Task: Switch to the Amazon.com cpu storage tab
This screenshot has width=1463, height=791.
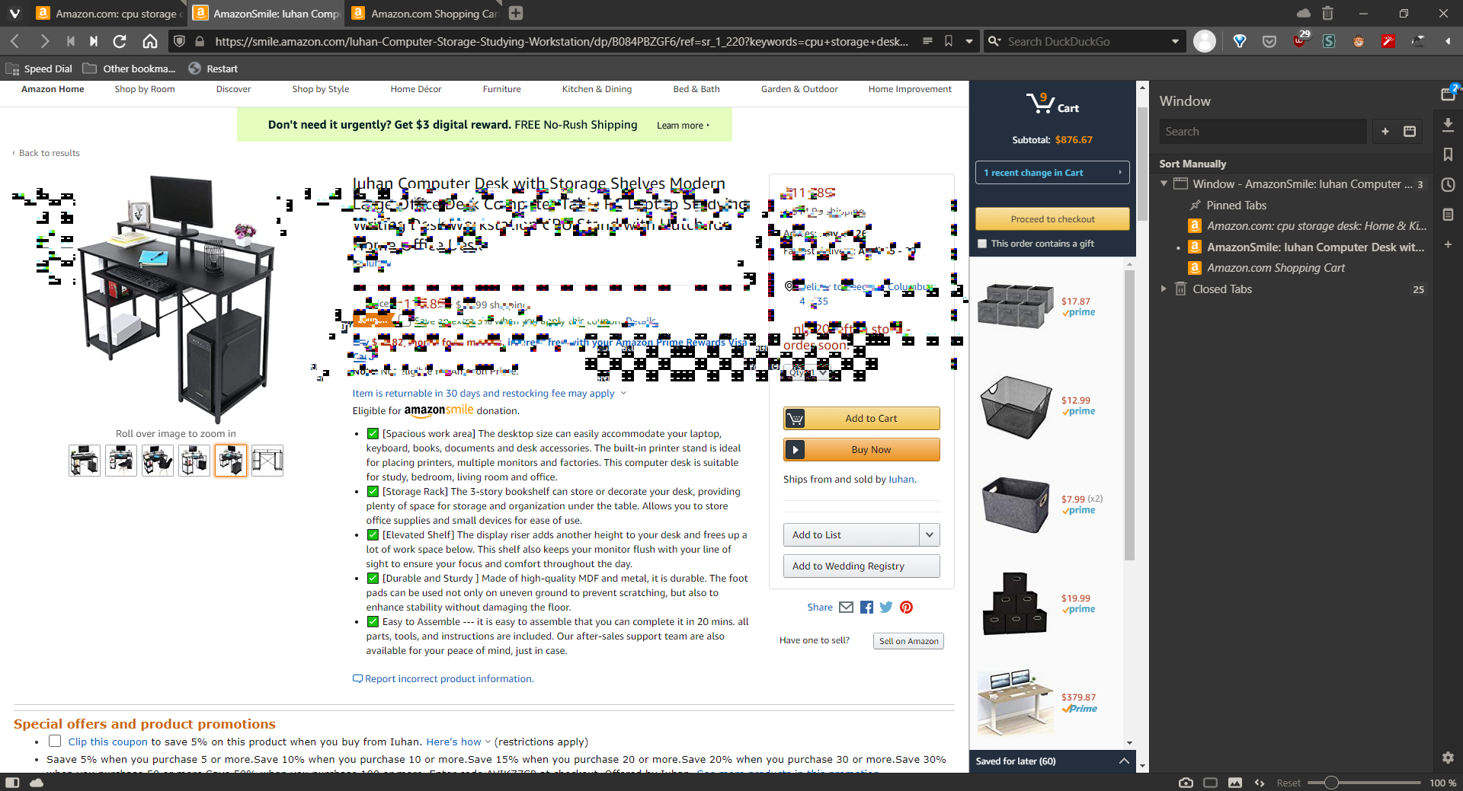Action: coord(109,13)
